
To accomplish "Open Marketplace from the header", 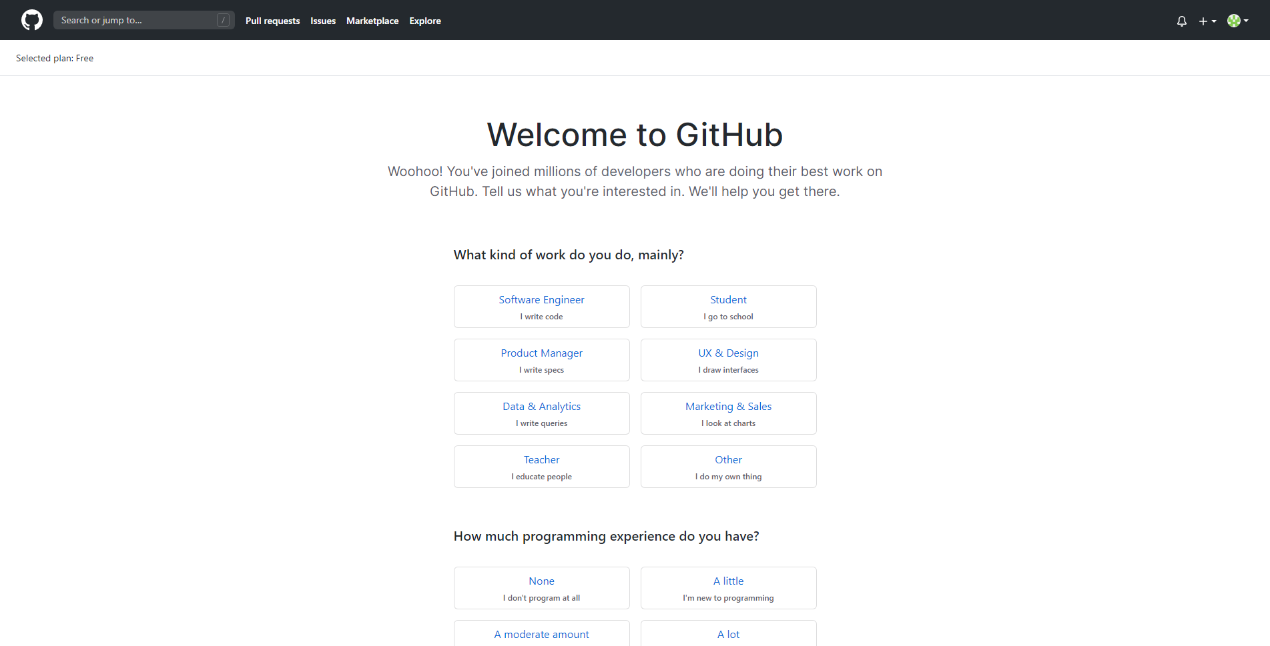I will [372, 21].
